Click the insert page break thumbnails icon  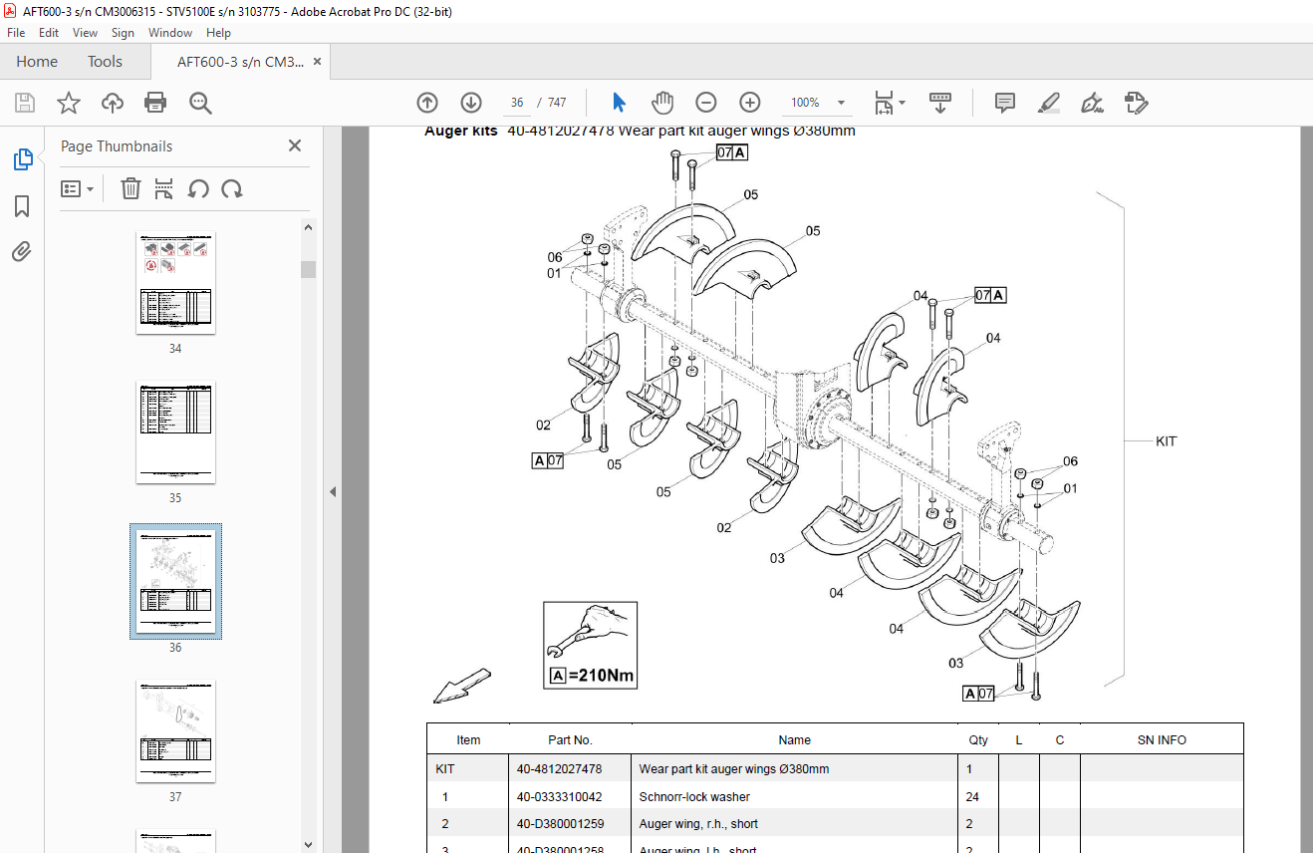(x=164, y=188)
